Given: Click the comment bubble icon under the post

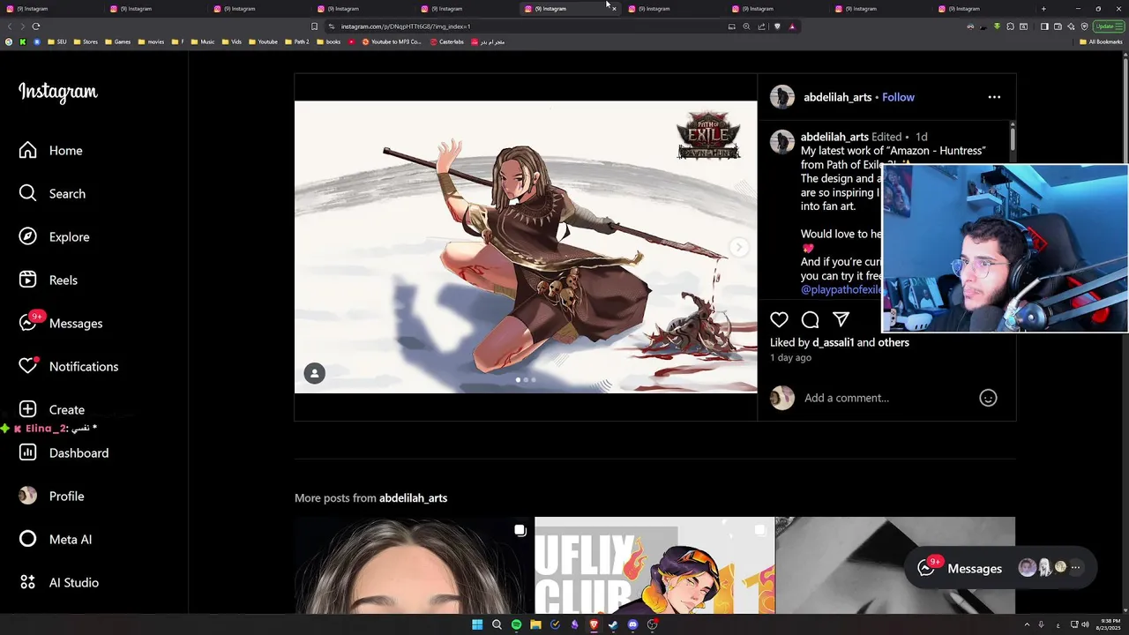Looking at the screenshot, I should tap(810, 320).
